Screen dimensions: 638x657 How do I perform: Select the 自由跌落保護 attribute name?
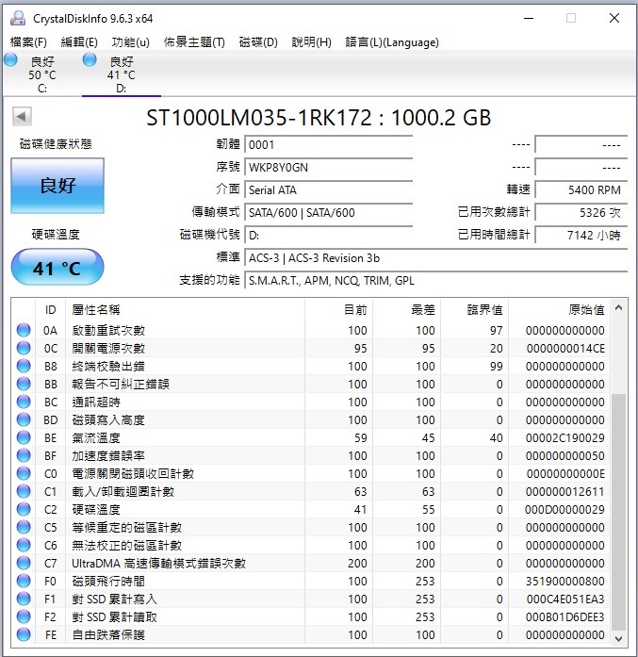tap(108, 634)
